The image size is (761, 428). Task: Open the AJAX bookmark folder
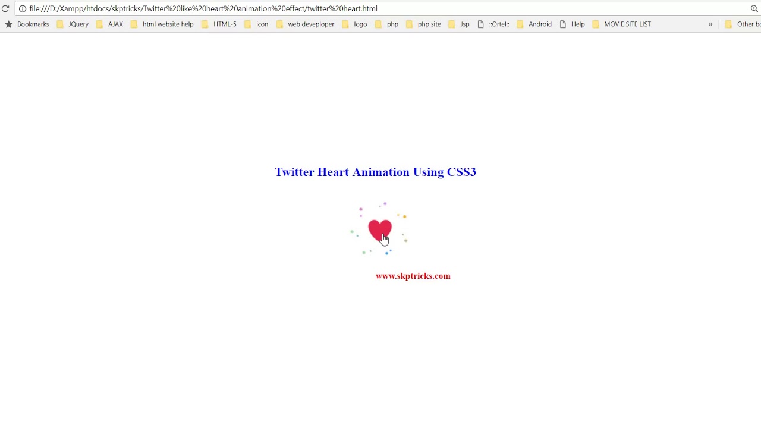pos(109,24)
